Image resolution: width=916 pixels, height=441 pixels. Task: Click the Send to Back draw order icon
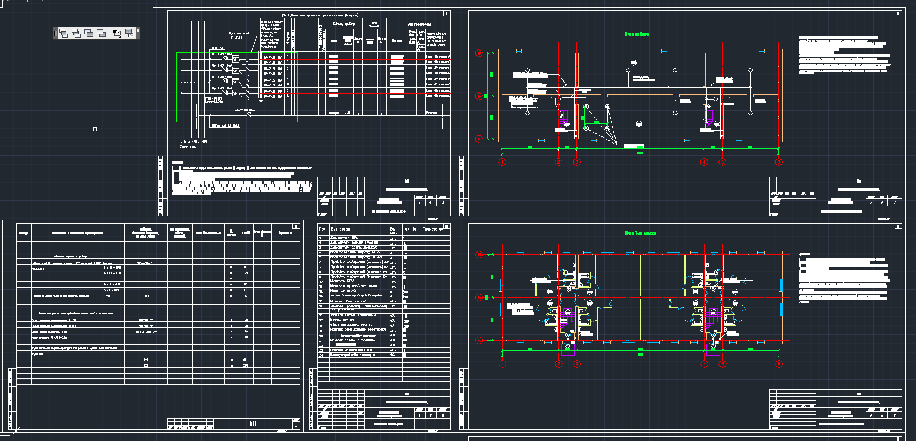76,33
